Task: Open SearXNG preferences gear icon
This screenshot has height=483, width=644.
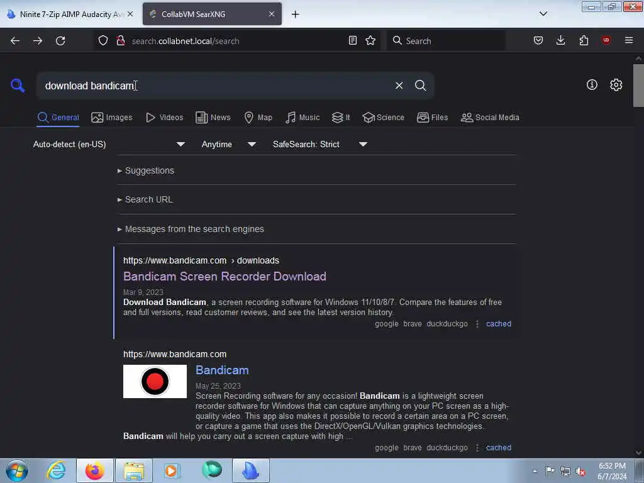Action: click(x=616, y=85)
